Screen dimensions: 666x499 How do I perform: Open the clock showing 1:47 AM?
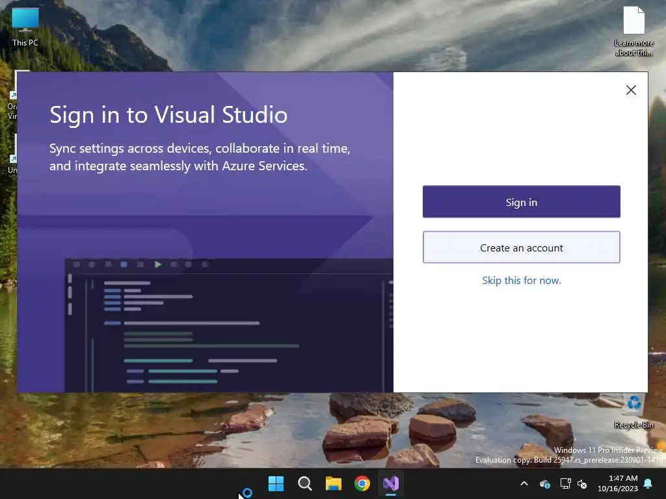[618, 483]
